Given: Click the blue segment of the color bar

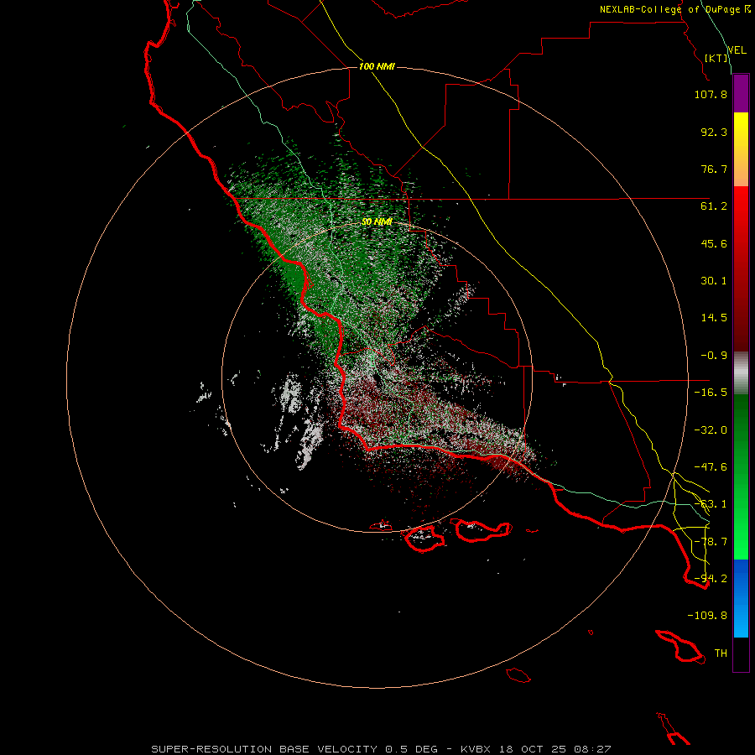Looking at the screenshot, I should tap(741, 598).
